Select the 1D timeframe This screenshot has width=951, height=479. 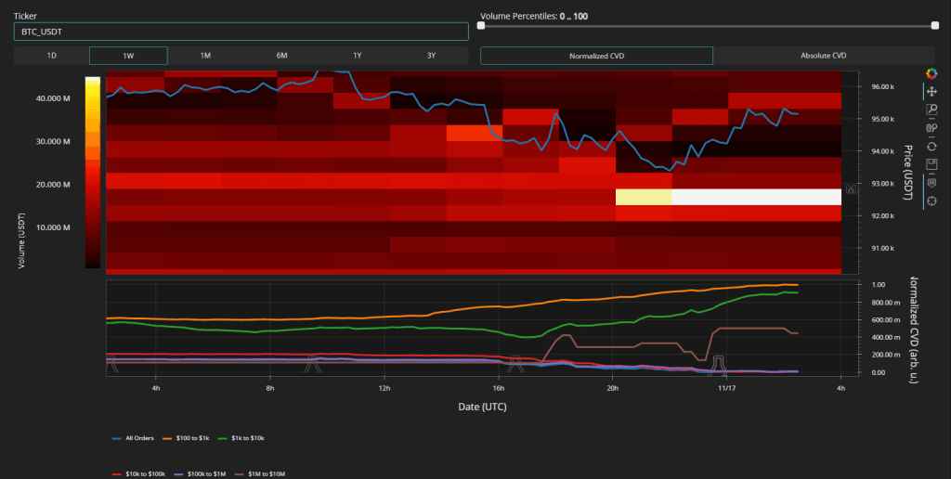pos(52,56)
